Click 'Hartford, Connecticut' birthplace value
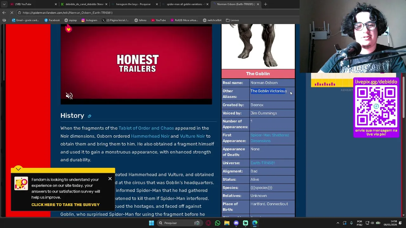The width and height of the screenshot is (406, 228). coord(269,204)
